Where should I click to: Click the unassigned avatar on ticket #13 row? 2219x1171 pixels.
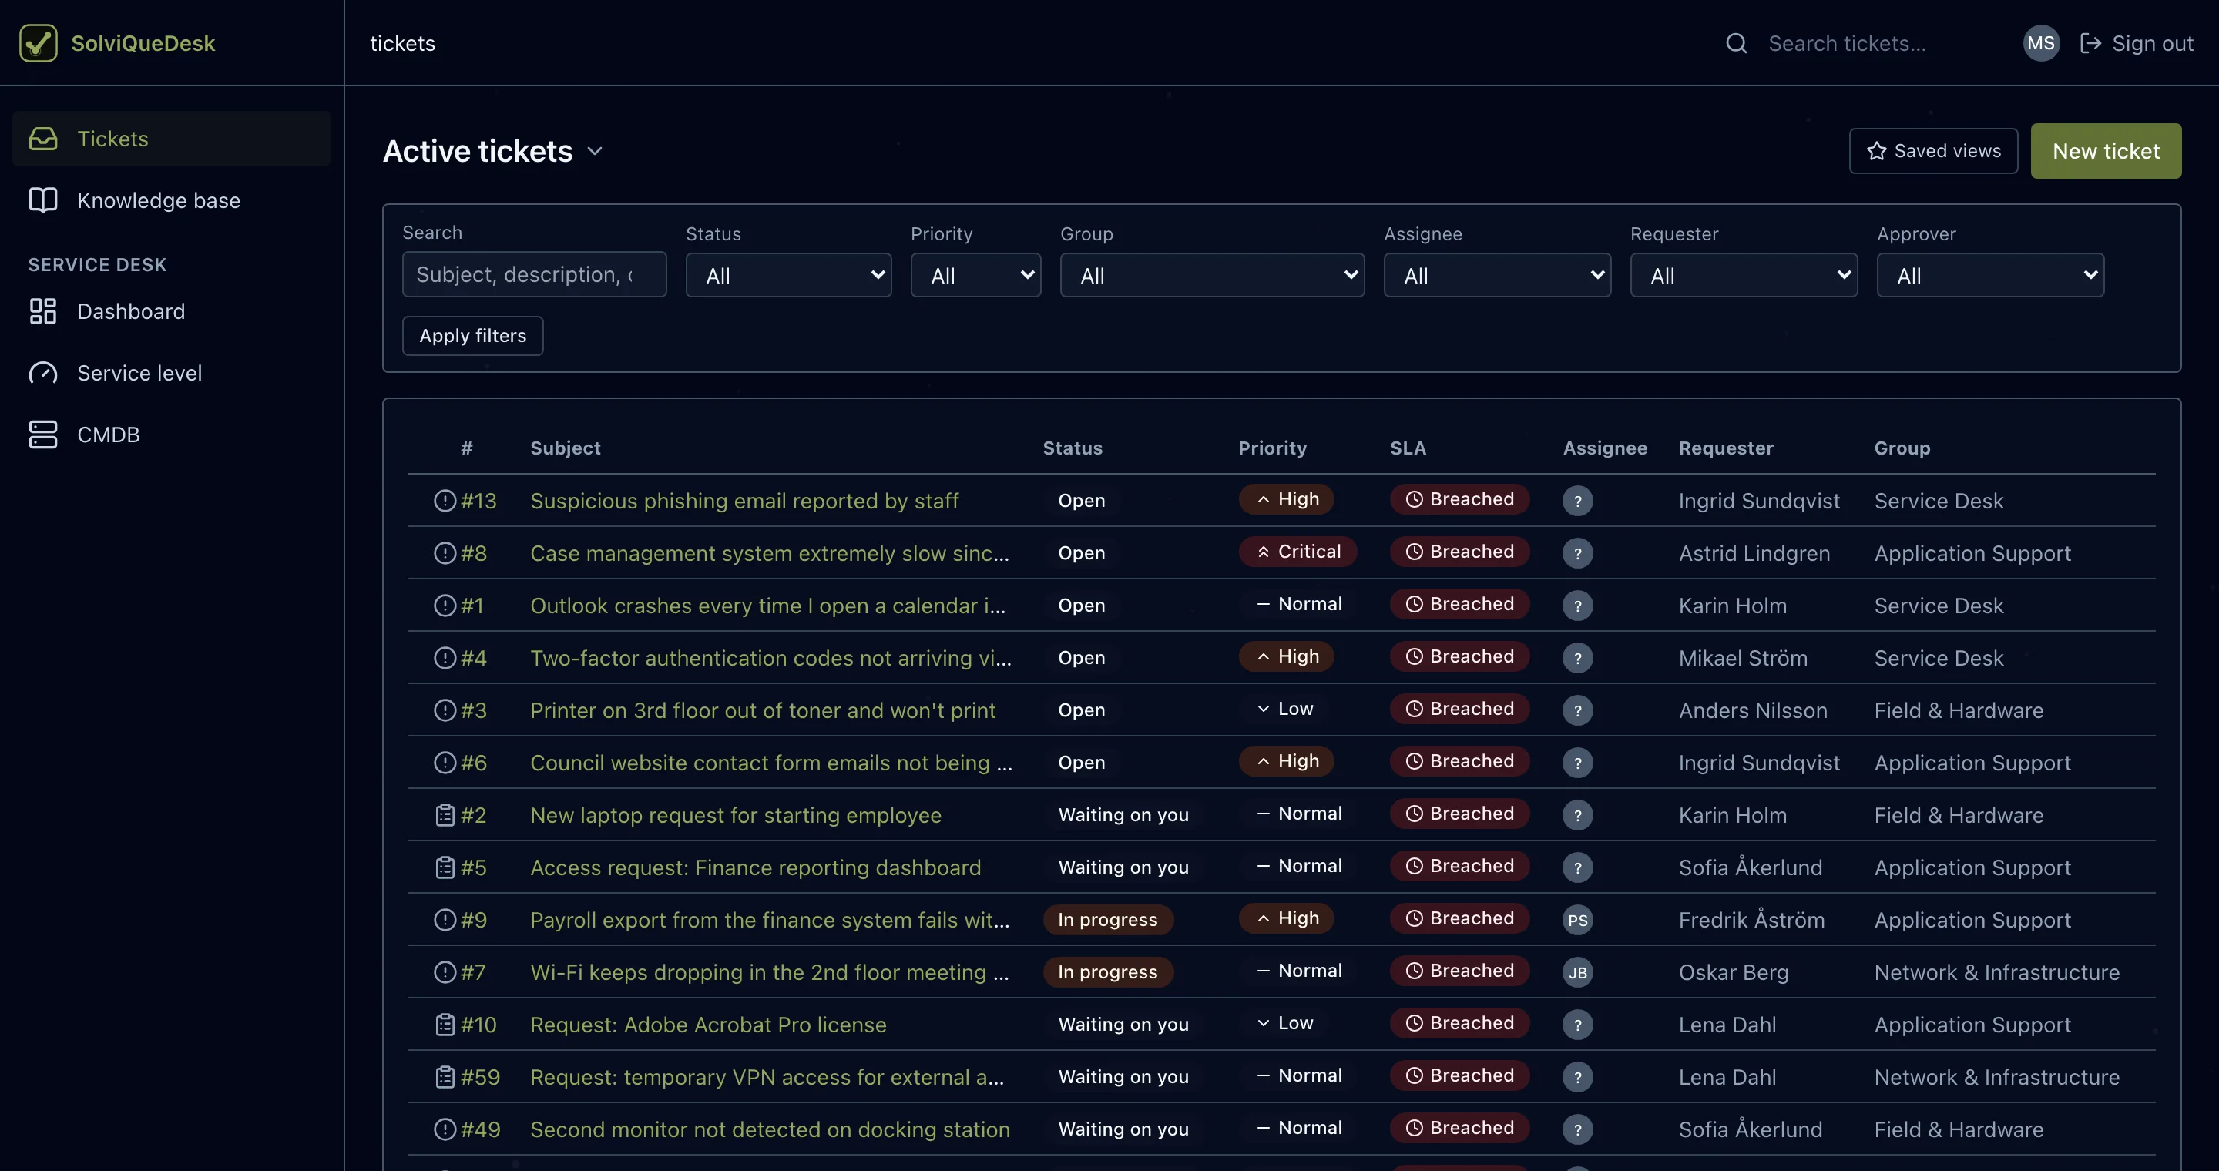point(1577,500)
